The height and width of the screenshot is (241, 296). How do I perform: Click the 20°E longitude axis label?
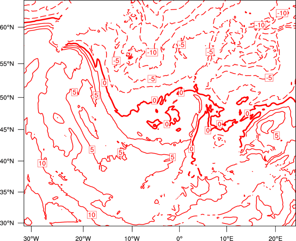(275, 238)
